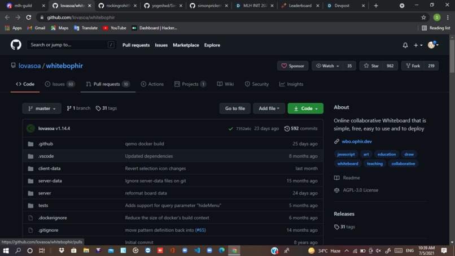Open a new browser tab

[x=376, y=6]
